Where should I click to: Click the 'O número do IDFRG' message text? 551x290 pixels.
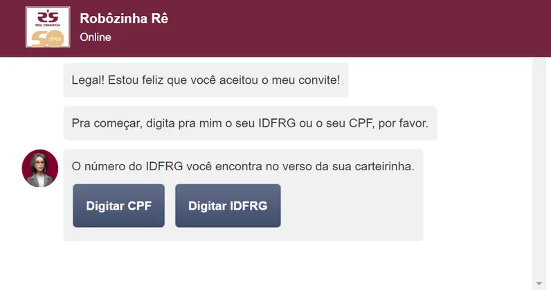(243, 166)
